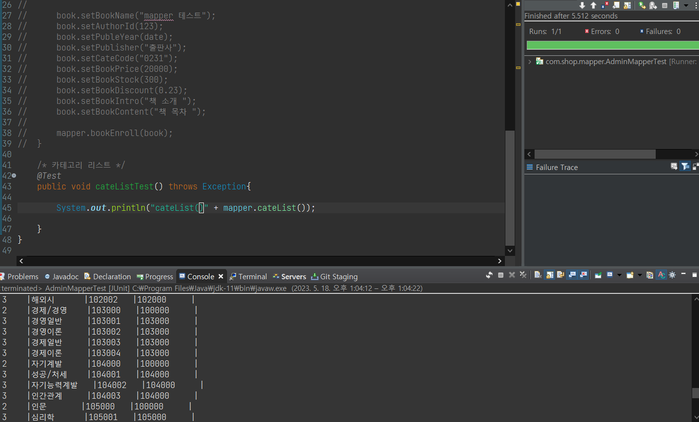Screen dimensions: 699x422
Task: Click overview ruler warning marker top
Action: coord(518,4)
